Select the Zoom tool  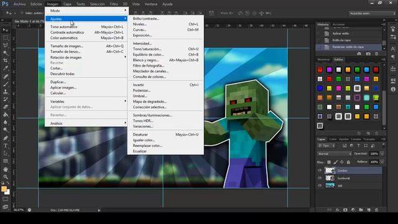(x=6, y=177)
